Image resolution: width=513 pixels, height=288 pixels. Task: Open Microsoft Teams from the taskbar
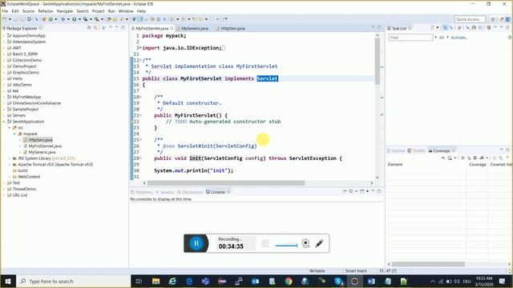(x=205, y=281)
